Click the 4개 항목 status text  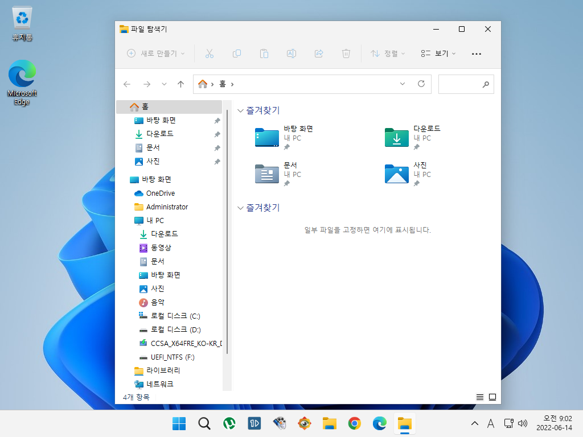136,397
